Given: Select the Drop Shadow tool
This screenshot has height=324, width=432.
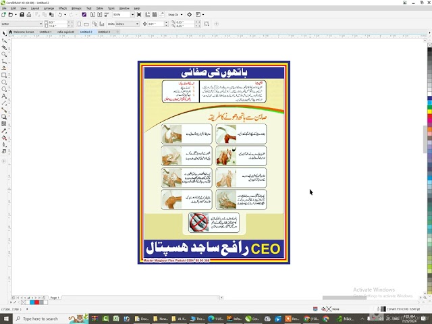Looking at the screenshot, I should (4, 117).
